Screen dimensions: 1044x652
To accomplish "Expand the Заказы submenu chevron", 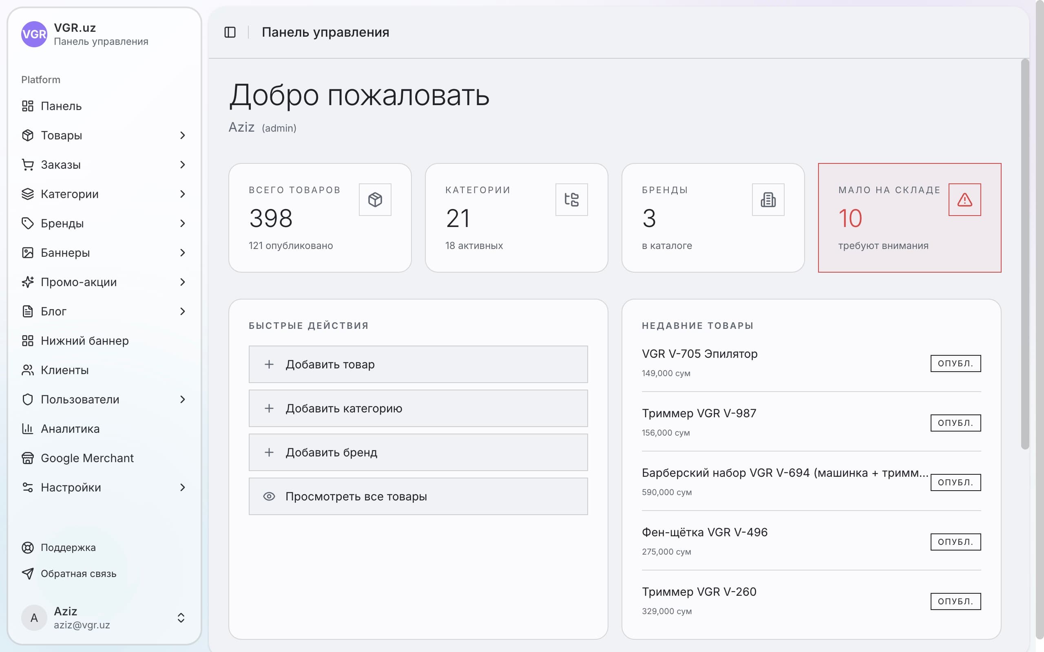I will point(182,165).
